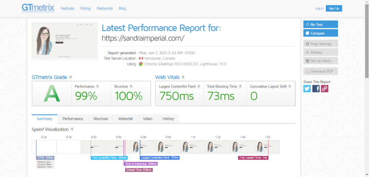
Task: Click the 0.5s filmstrip frame
Action: [94, 147]
